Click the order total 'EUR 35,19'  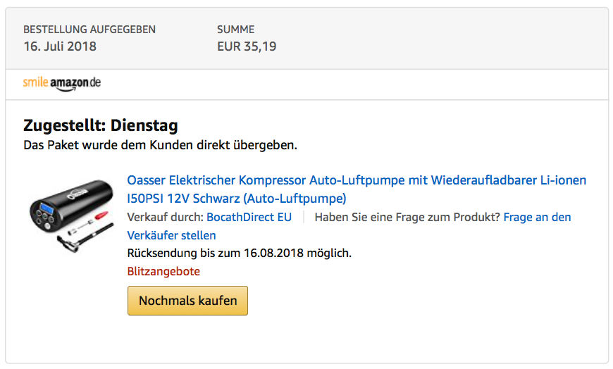pos(247,47)
